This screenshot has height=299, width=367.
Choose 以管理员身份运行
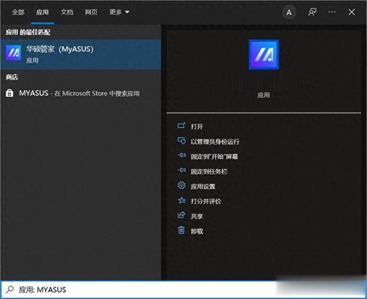tap(215, 141)
